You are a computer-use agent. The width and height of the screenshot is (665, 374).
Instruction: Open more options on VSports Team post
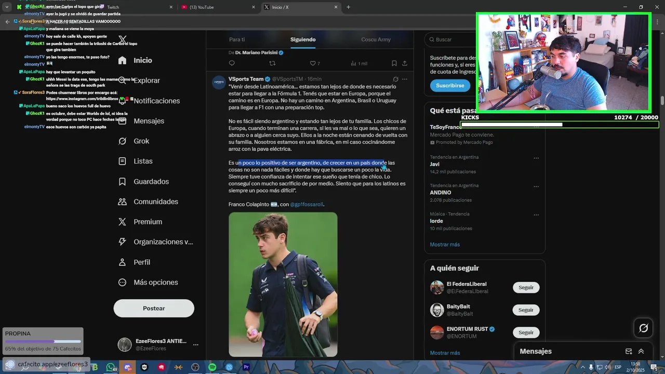(405, 79)
